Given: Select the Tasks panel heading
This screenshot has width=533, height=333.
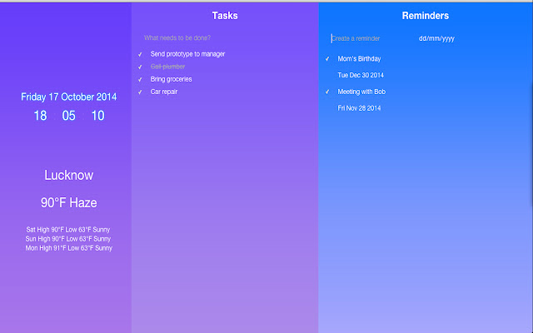Looking at the screenshot, I should (x=225, y=16).
